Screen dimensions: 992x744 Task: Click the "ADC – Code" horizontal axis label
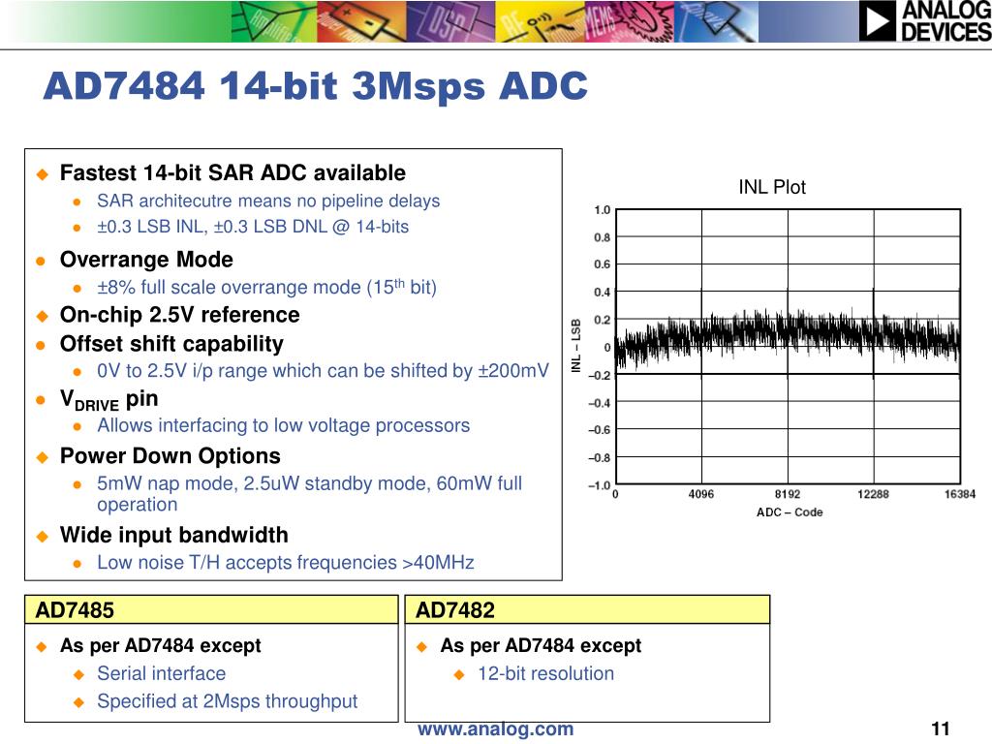(790, 512)
